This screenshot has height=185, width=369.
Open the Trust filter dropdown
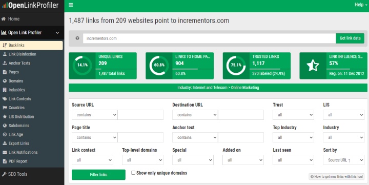point(293,115)
